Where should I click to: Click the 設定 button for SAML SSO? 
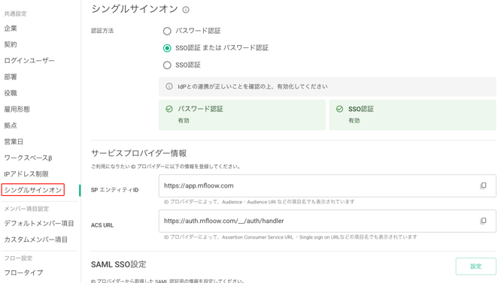click(x=475, y=266)
